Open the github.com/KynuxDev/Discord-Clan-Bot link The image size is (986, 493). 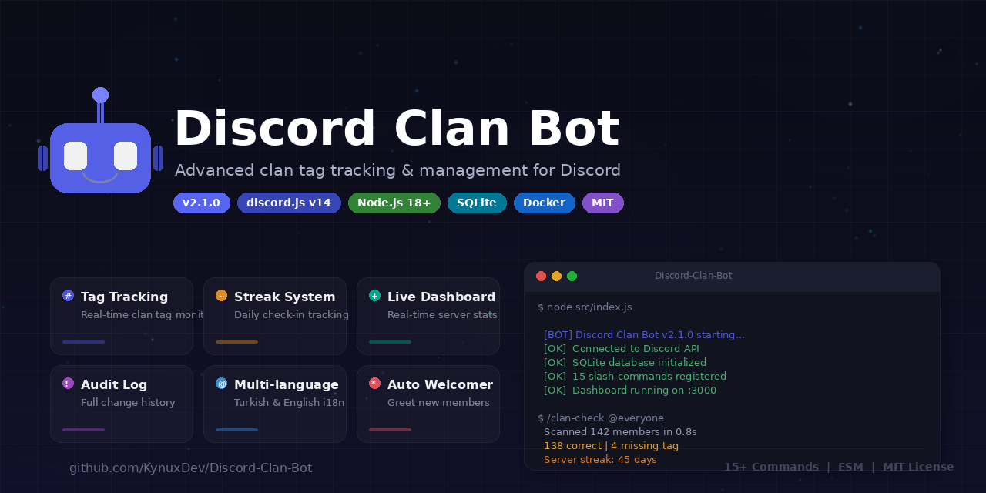tap(190, 468)
